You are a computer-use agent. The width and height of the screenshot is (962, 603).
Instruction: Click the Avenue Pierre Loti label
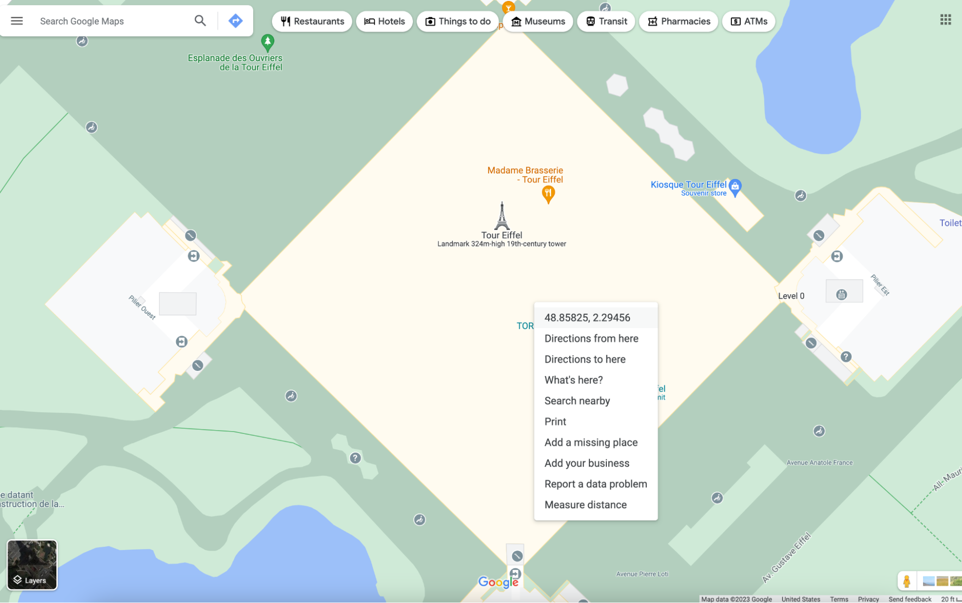[x=642, y=574]
